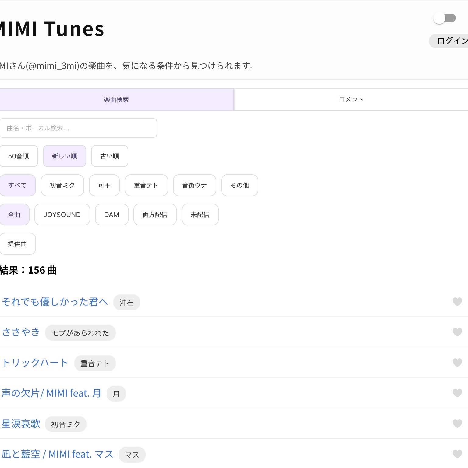This screenshot has height=468, width=468.
Task: Click the 沖石 vocal tag
Action: pos(127,302)
